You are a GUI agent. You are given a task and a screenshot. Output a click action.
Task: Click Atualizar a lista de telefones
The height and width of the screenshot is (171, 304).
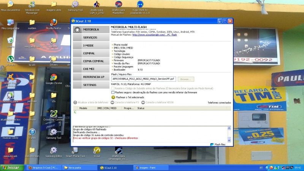[91, 102]
